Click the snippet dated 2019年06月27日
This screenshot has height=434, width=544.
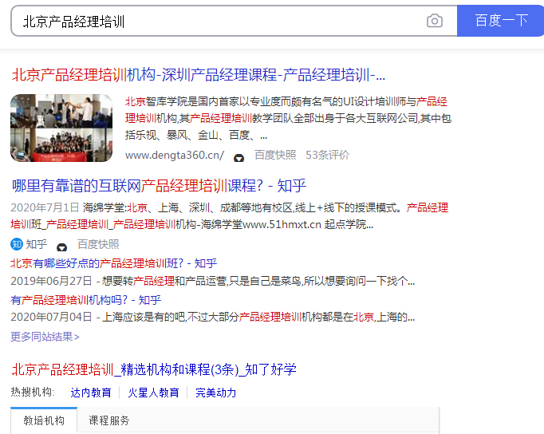(212, 281)
